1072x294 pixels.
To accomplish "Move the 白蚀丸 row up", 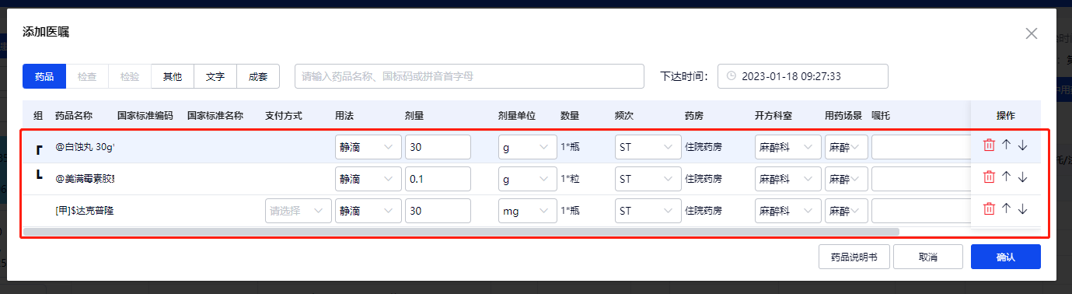I will click(x=1006, y=145).
